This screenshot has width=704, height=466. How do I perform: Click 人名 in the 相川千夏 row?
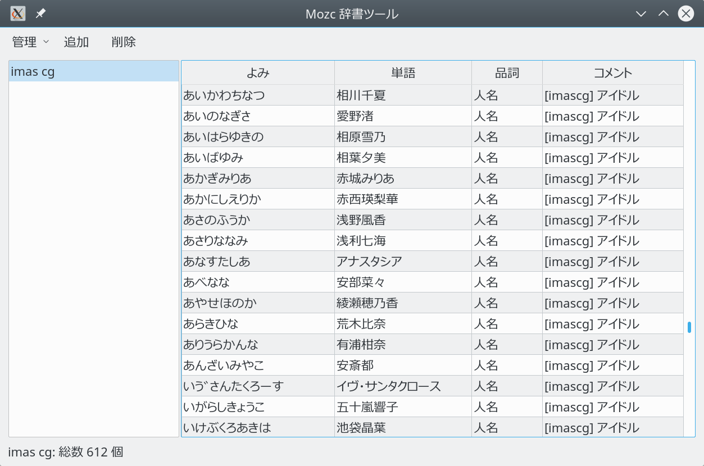(x=507, y=95)
